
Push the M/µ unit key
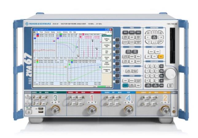click(162, 71)
